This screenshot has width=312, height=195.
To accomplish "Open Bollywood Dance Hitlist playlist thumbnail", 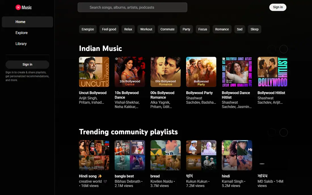I will (237, 72).
